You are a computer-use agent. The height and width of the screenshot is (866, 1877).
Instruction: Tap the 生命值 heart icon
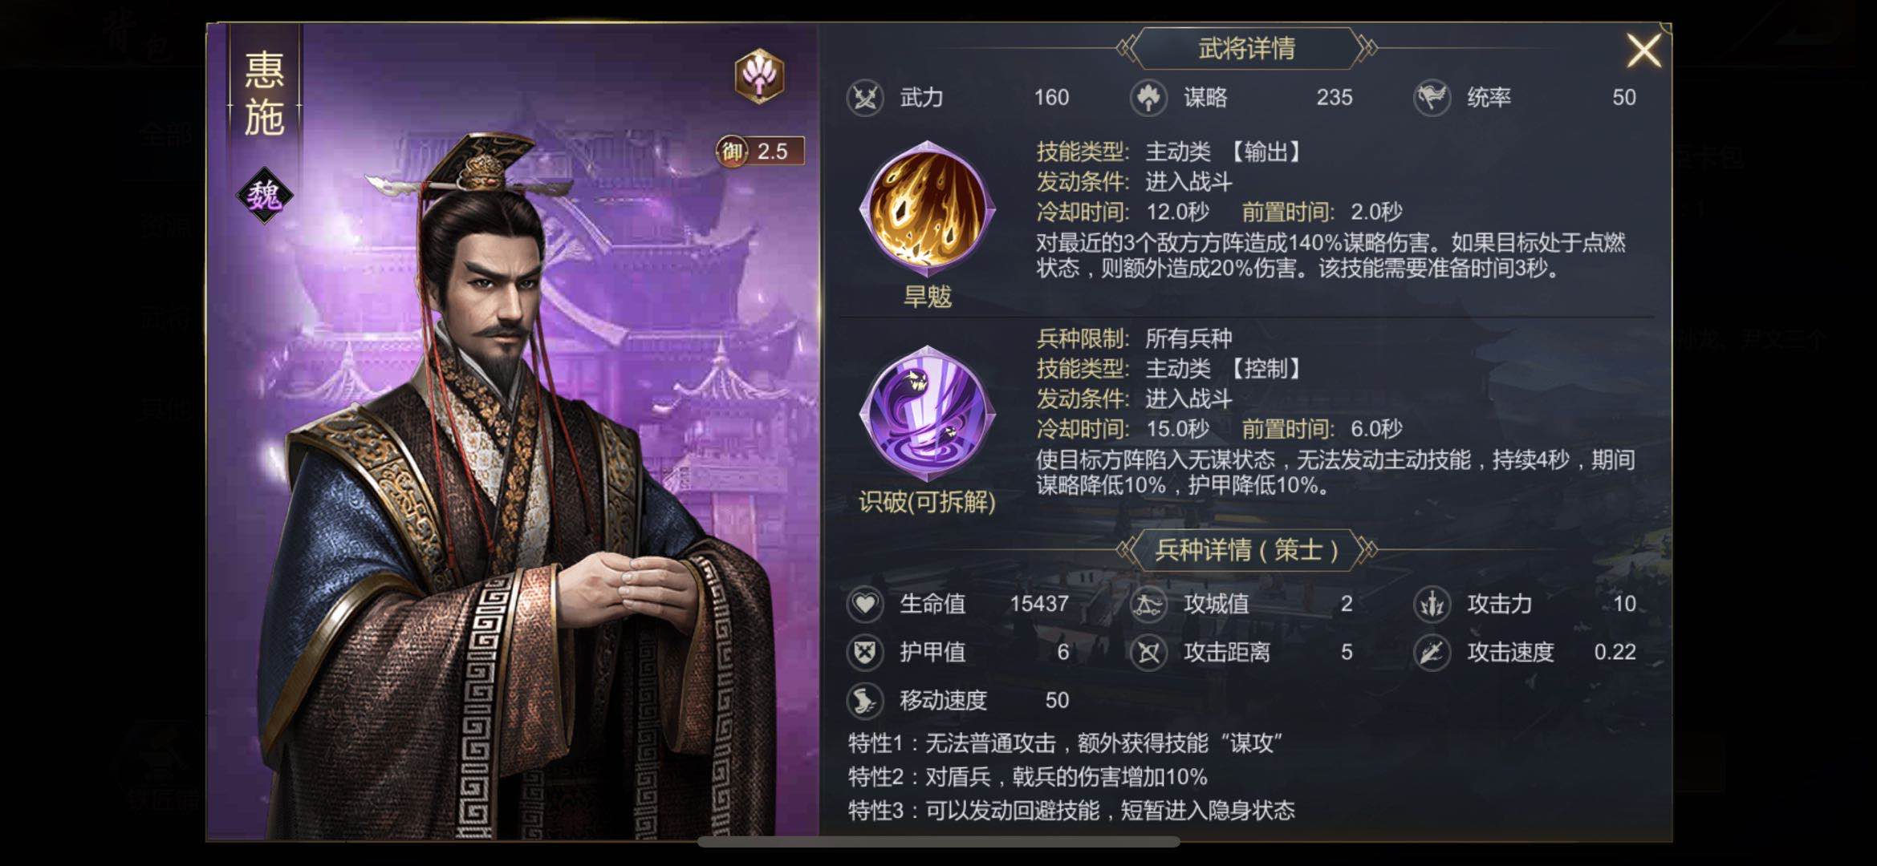click(865, 604)
